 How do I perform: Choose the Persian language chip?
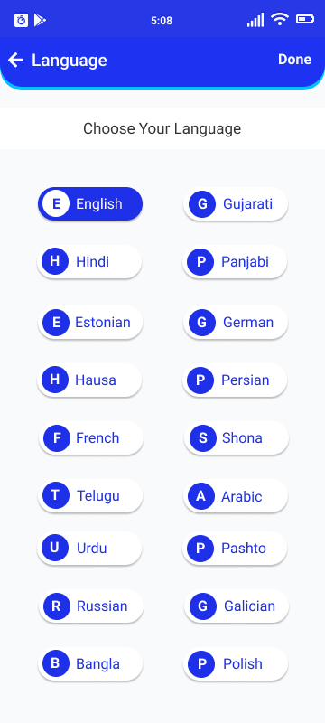pyautogui.click(x=235, y=380)
